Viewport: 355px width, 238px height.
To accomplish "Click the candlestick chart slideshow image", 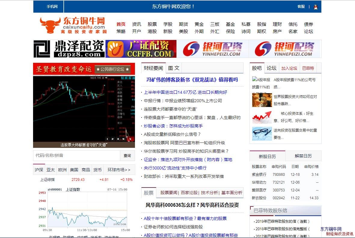I will pos(84,108).
